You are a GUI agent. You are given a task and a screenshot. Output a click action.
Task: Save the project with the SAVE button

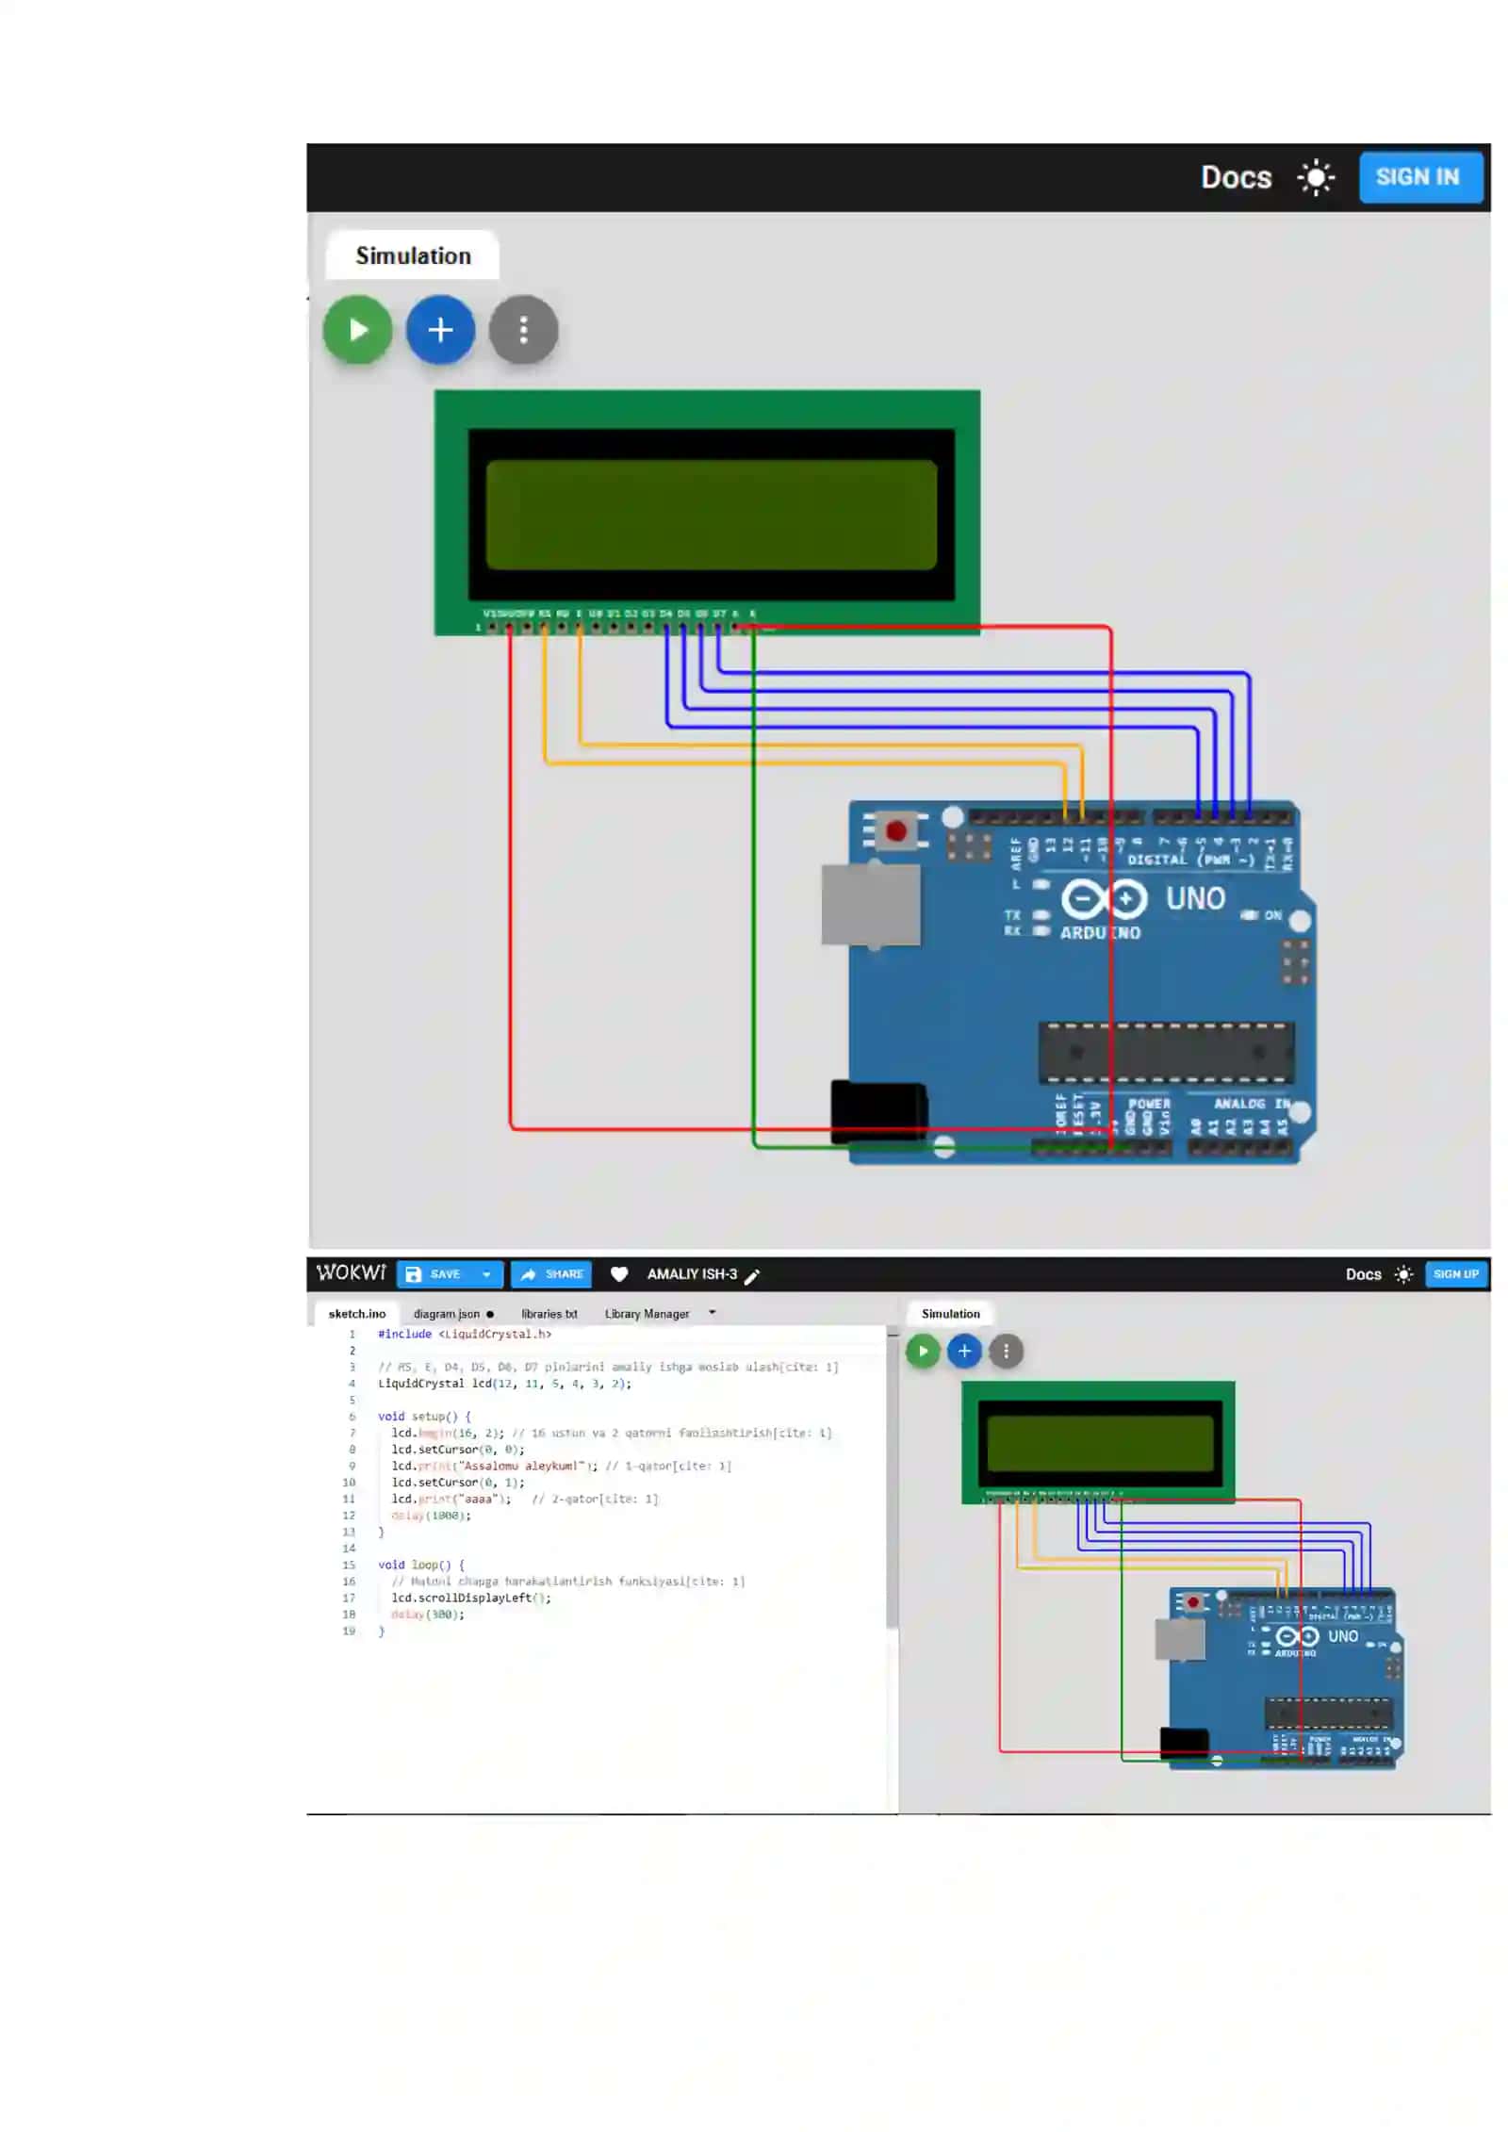click(x=435, y=1274)
